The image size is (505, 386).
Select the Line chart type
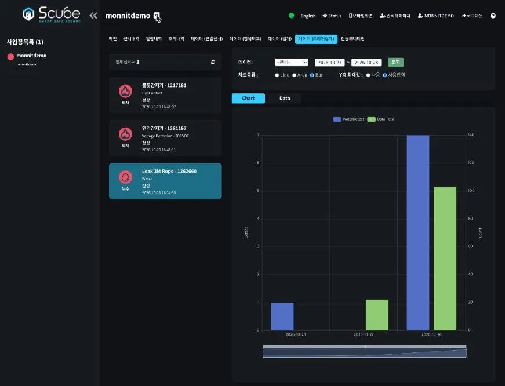pyautogui.click(x=277, y=75)
